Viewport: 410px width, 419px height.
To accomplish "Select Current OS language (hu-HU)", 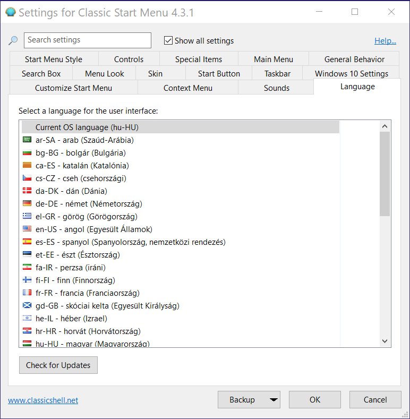I will 181,127.
